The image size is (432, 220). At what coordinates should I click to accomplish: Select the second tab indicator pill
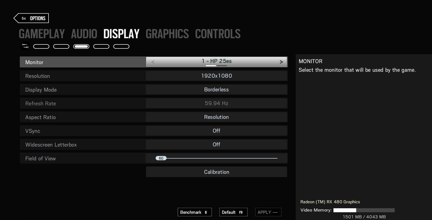click(x=61, y=46)
